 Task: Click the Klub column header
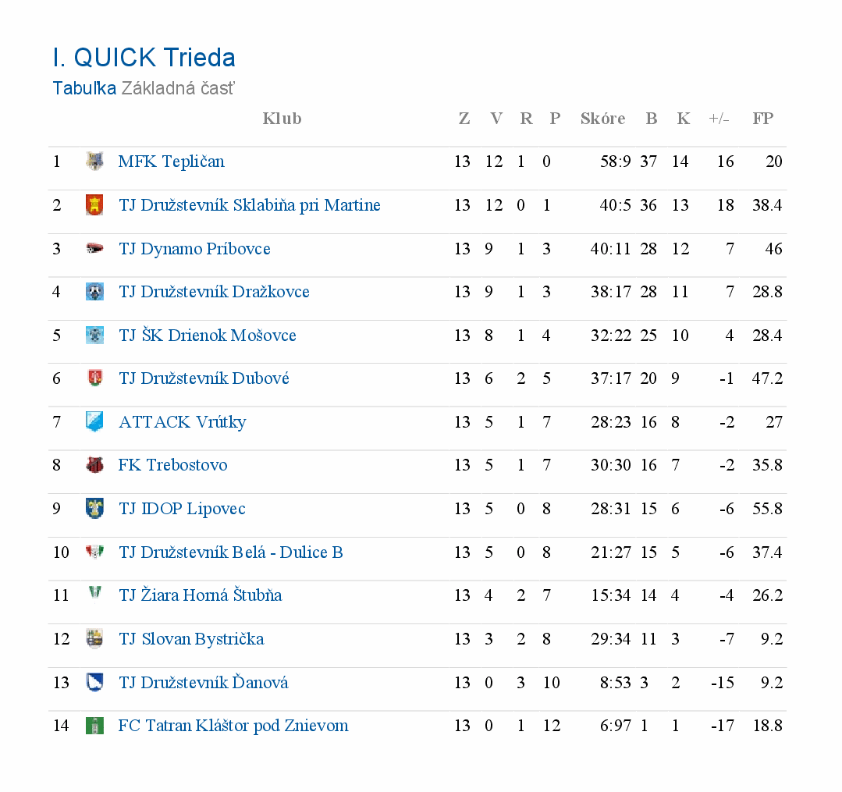282,119
